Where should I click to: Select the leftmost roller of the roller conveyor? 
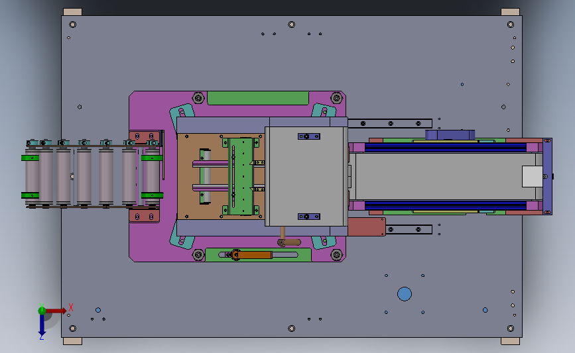point(32,176)
